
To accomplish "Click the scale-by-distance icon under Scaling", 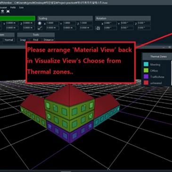I will [40, 28].
